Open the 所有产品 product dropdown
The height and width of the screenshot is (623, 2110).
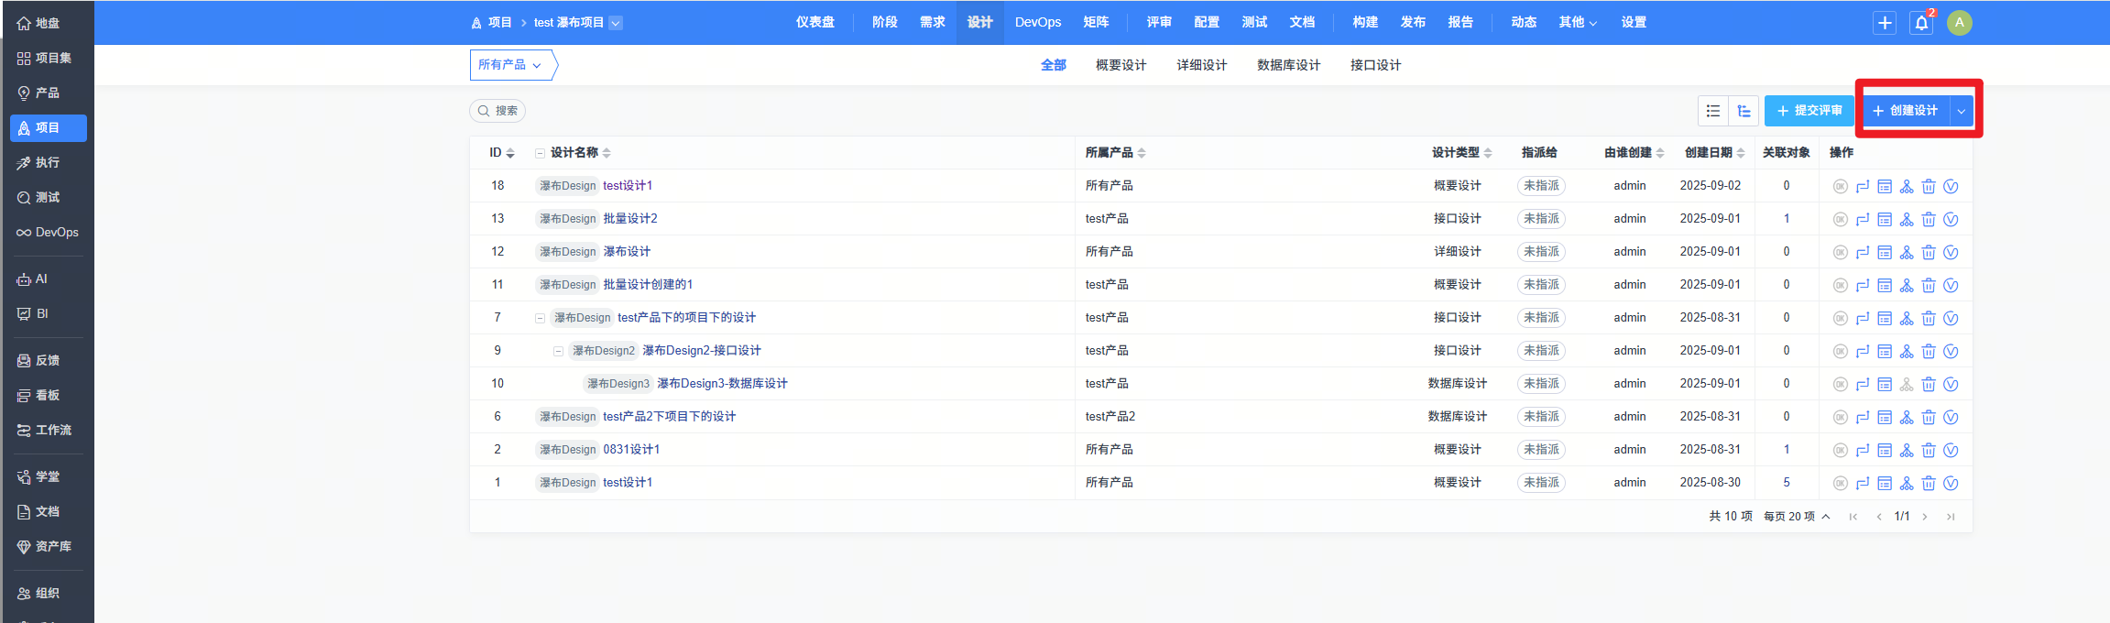(x=510, y=65)
